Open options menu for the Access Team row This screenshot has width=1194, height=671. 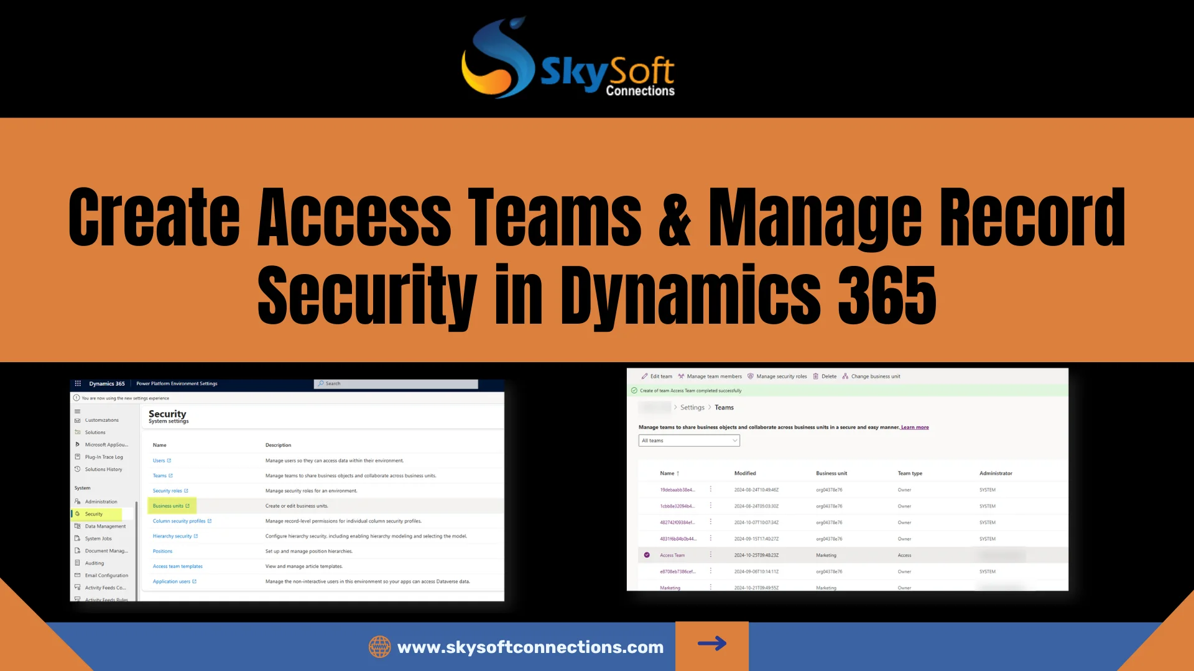coord(711,555)
